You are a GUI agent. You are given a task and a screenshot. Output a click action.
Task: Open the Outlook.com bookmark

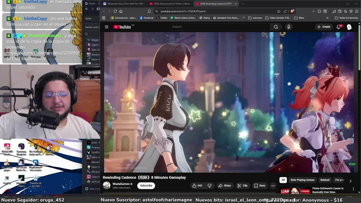124,18
